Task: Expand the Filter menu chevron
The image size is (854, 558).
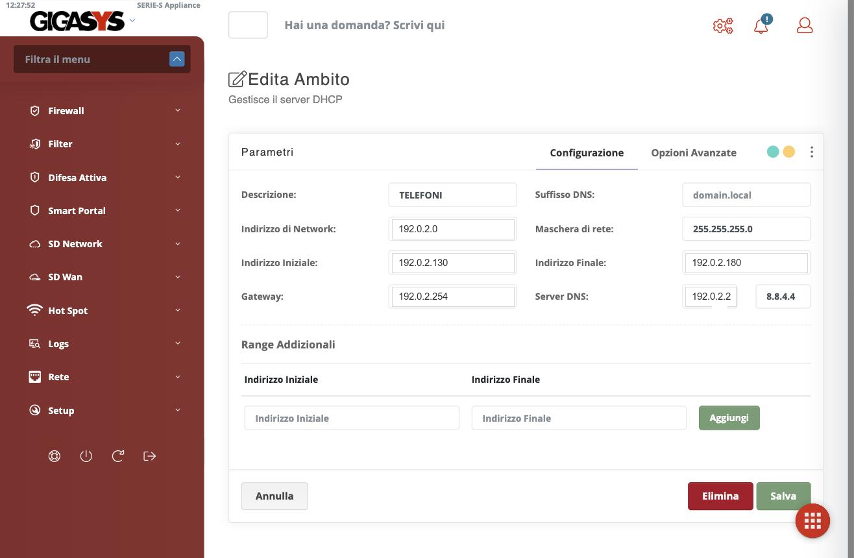Action: pos(178,143)
